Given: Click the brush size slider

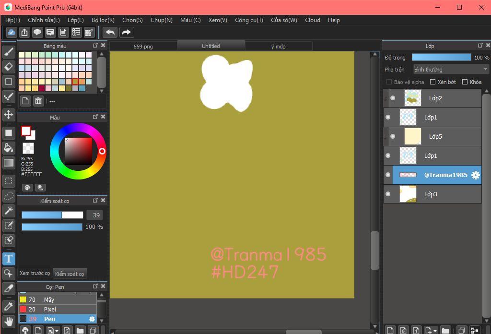Looking at the screenshot, I should [52, 215].
